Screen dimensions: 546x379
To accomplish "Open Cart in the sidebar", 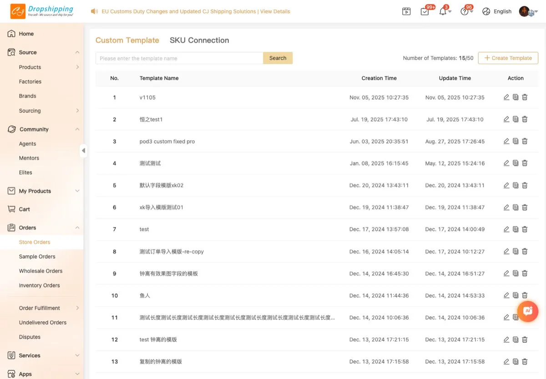I will click(x=24, y=209).
